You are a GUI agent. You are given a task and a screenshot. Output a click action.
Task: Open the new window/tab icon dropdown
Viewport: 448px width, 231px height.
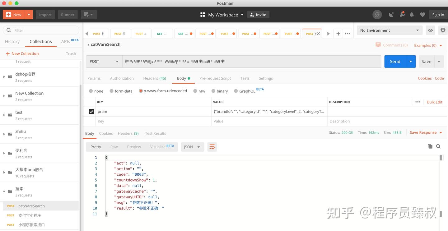point(89,15)
